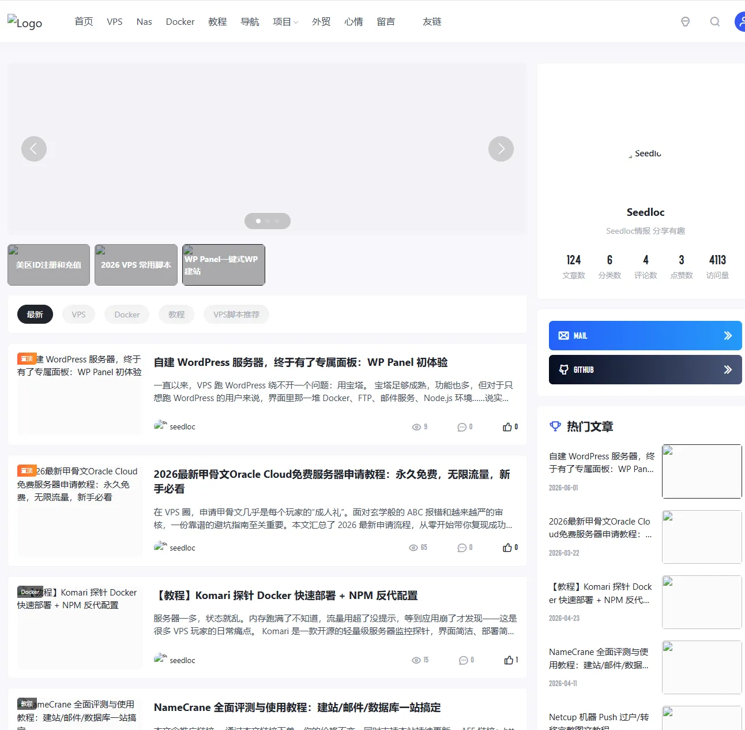
Task: Click sidebar thumbnail for Komari article
Action: point(702,602)
